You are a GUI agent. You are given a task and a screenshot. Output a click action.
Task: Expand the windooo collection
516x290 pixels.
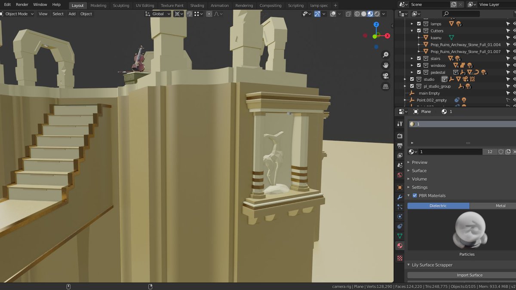[x=412, y=65]
